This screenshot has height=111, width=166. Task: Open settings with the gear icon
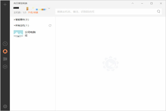5,106
